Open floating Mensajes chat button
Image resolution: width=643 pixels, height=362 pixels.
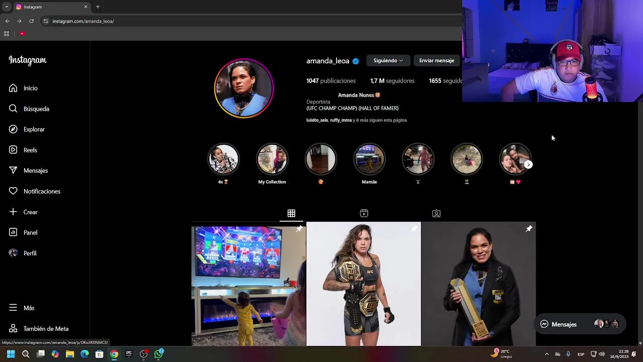pos(580,324)
